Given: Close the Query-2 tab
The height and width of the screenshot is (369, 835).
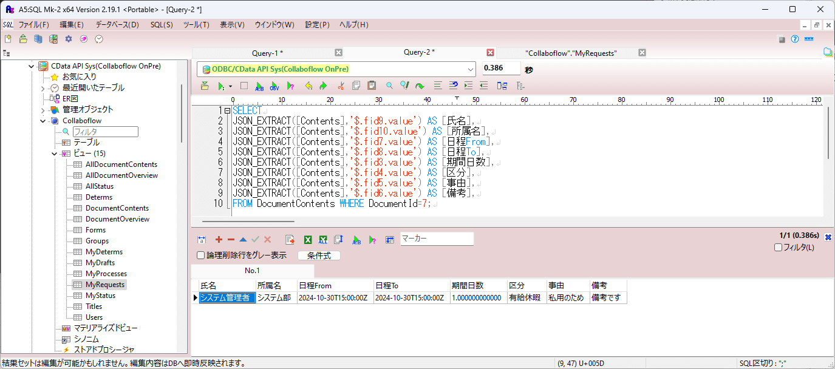Looking at the screenshot, I should (x=490, y=52).
